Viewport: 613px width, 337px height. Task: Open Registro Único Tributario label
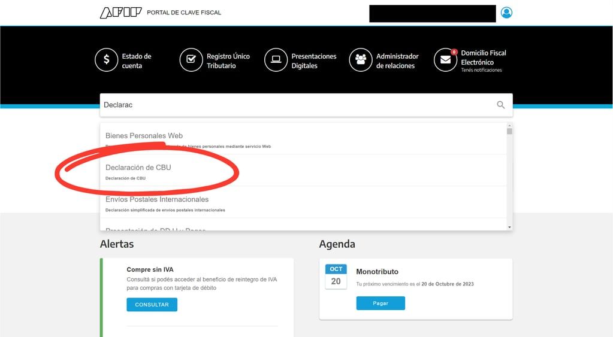228,61
